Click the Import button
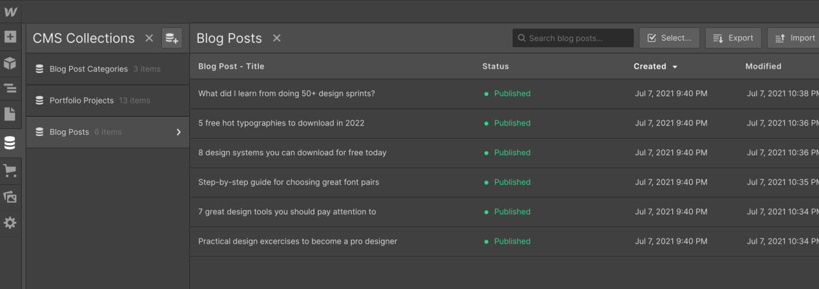The image size is (819, 289). [794, 38]
